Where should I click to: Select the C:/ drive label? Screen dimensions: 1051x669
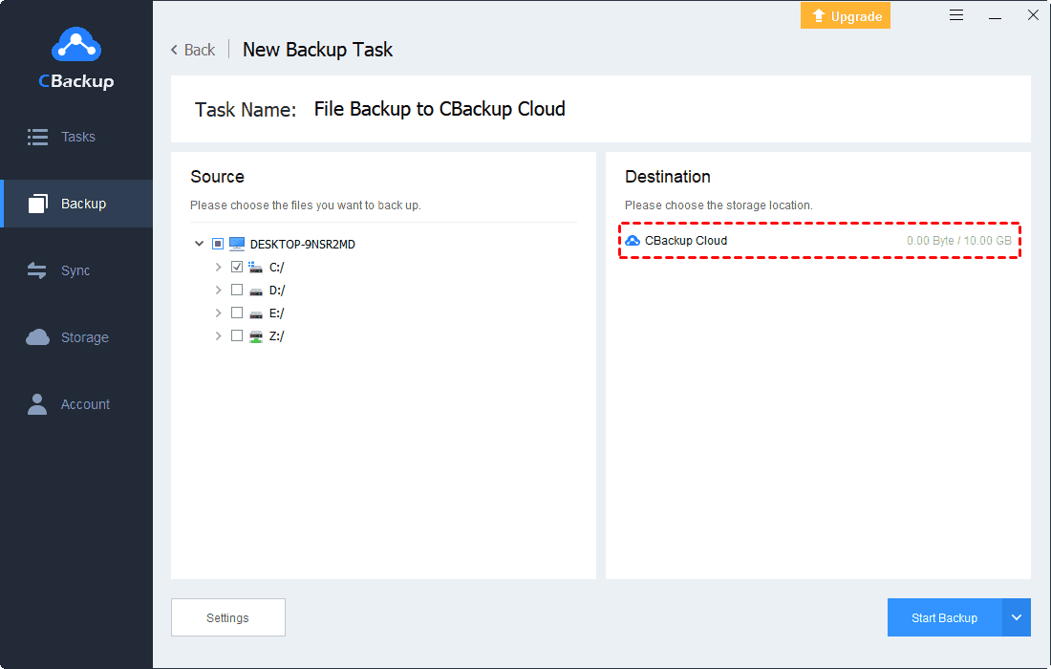(277, 268)
